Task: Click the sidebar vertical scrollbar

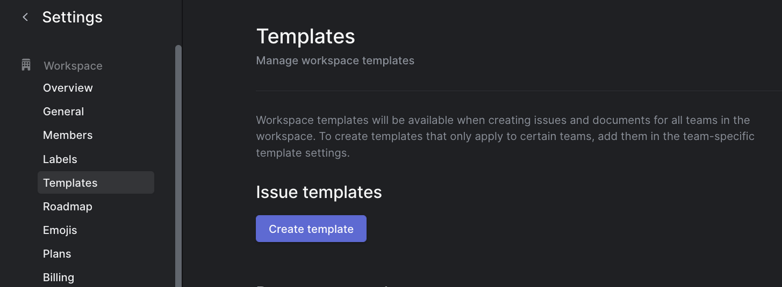Action: [178, 165]
